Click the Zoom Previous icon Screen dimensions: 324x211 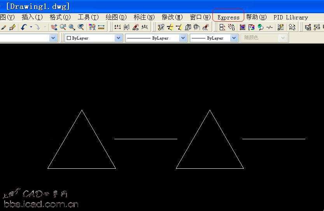coord(81,27)
